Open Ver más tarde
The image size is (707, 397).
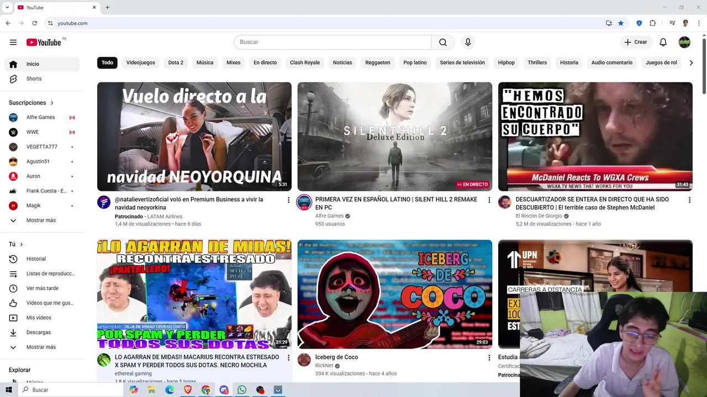[42, 288]
